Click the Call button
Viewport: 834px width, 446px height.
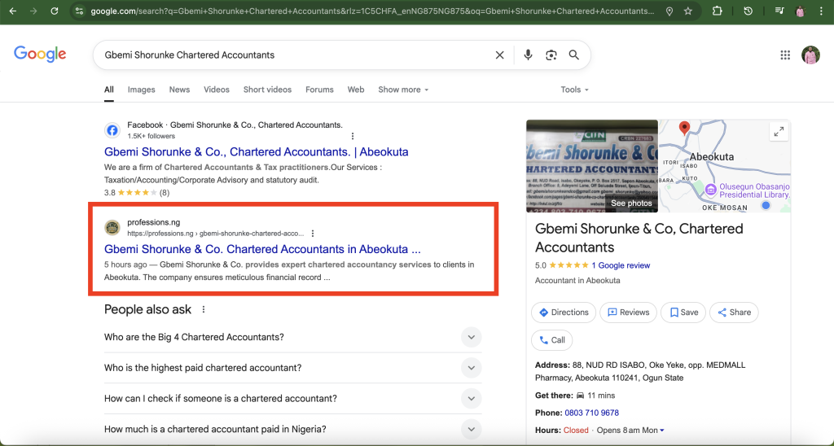click(x=552, y=340)
